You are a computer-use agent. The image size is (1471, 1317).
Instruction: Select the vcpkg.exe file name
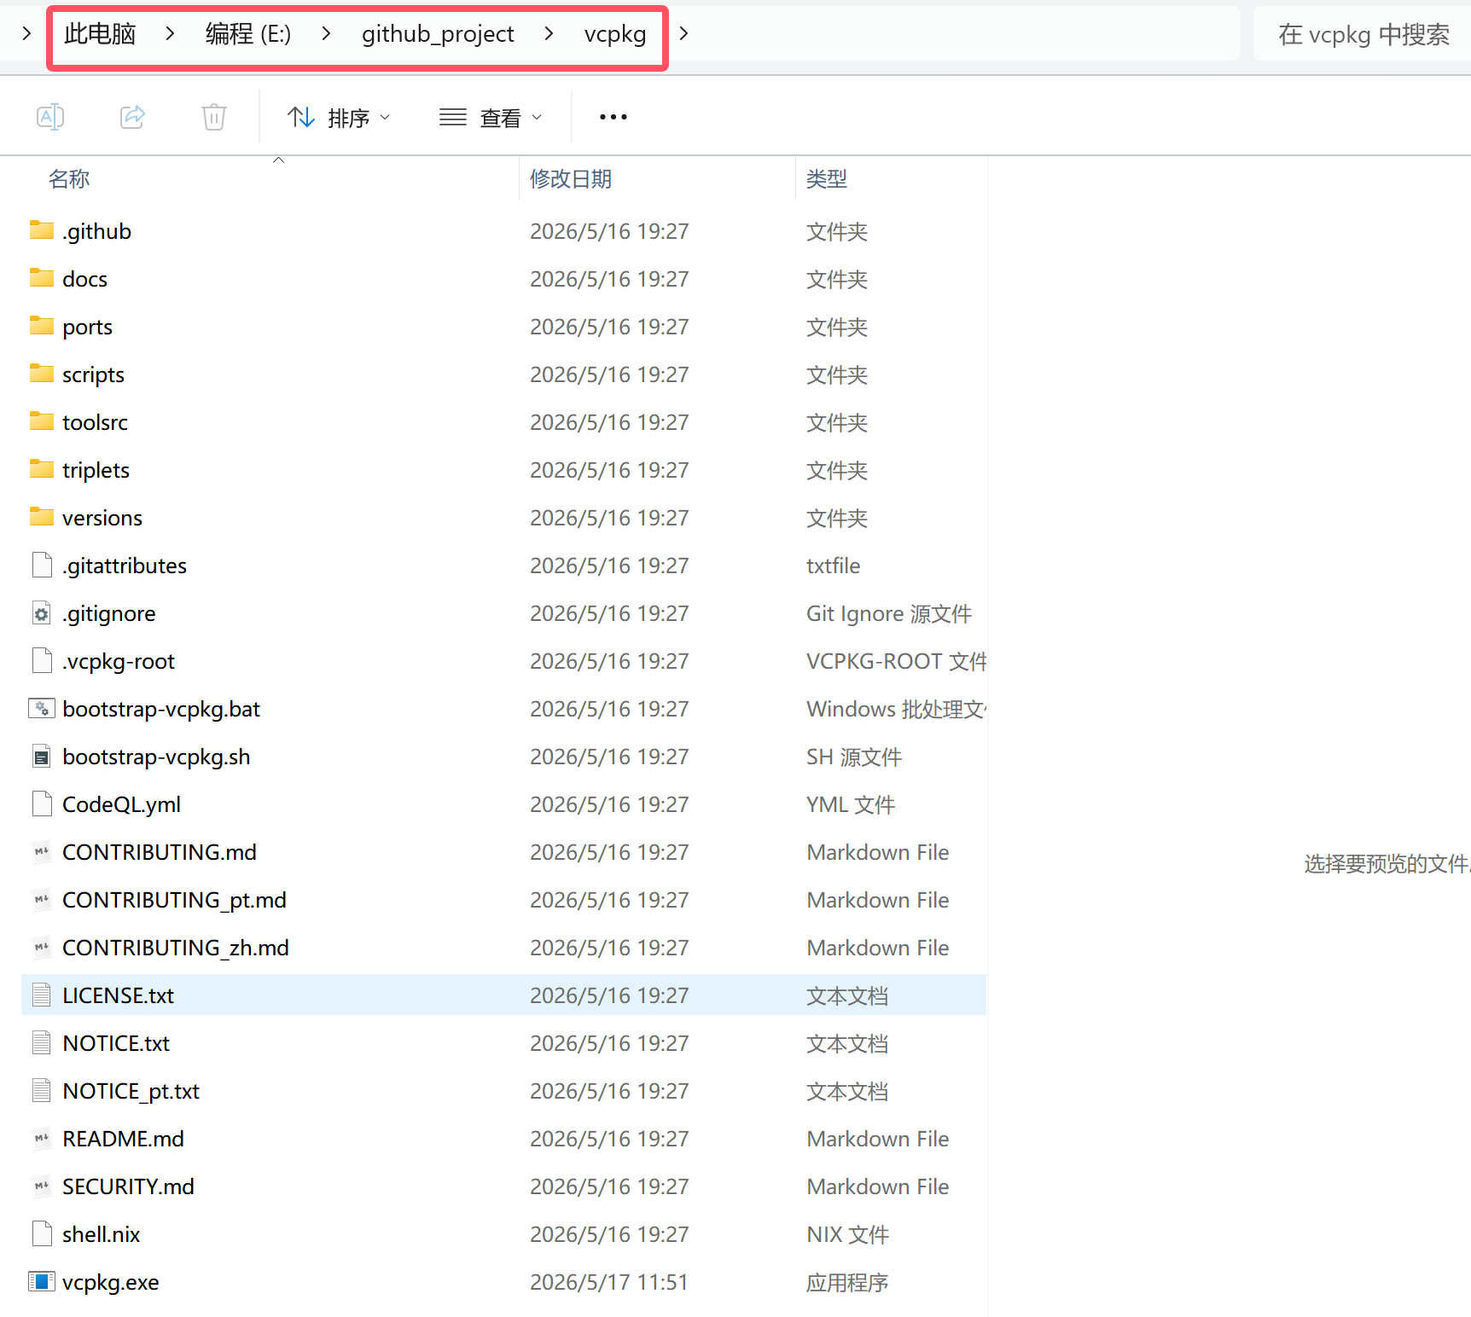(110, 1282)
